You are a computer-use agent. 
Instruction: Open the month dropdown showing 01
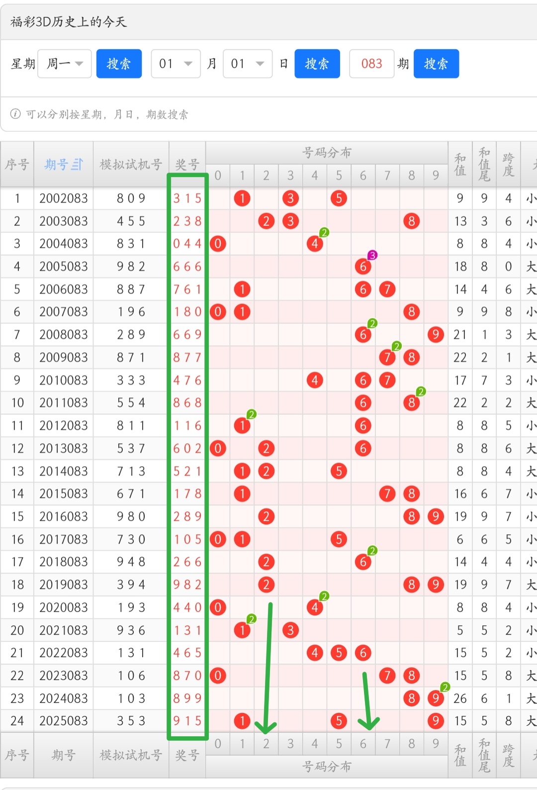click(176, 64)
